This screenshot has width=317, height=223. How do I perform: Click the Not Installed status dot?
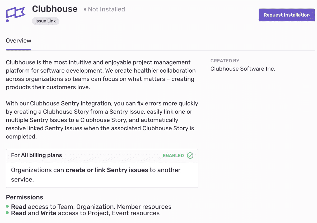tap(85, 9)
